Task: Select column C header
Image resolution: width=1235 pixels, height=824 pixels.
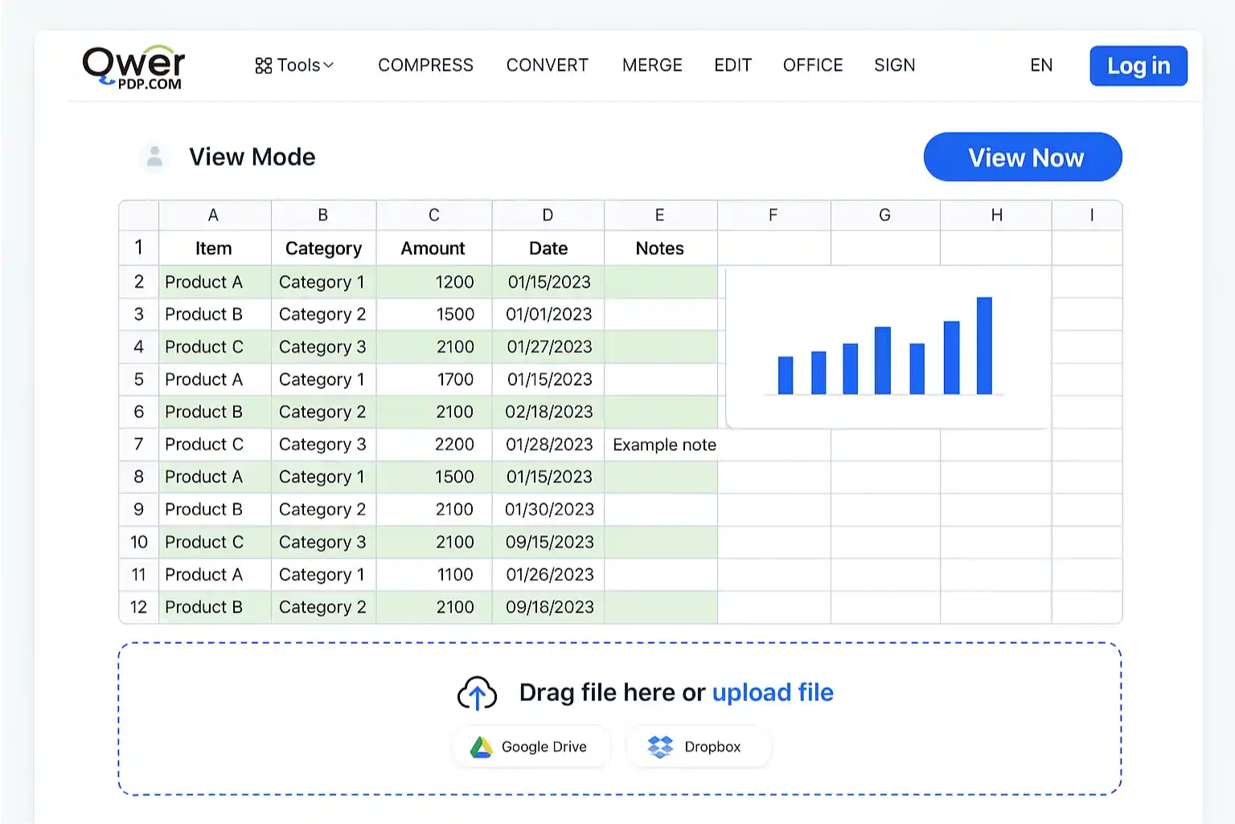Action: tap(434, 215)
